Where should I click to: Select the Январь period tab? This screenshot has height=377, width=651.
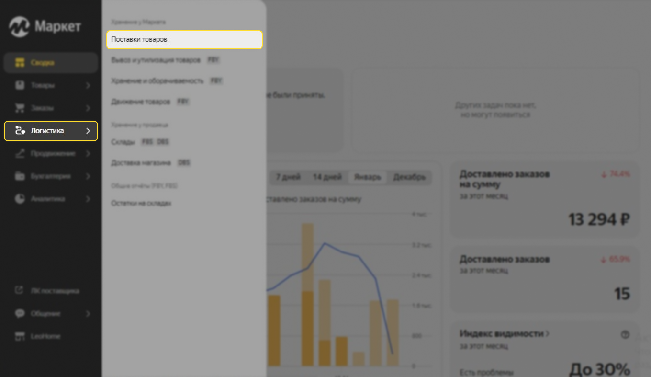(368, 177)
